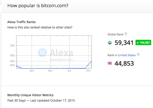Click the green 194,082 rank change badge
The width and height of the screenshot is (153, 108).
click(x=143, y=43)
